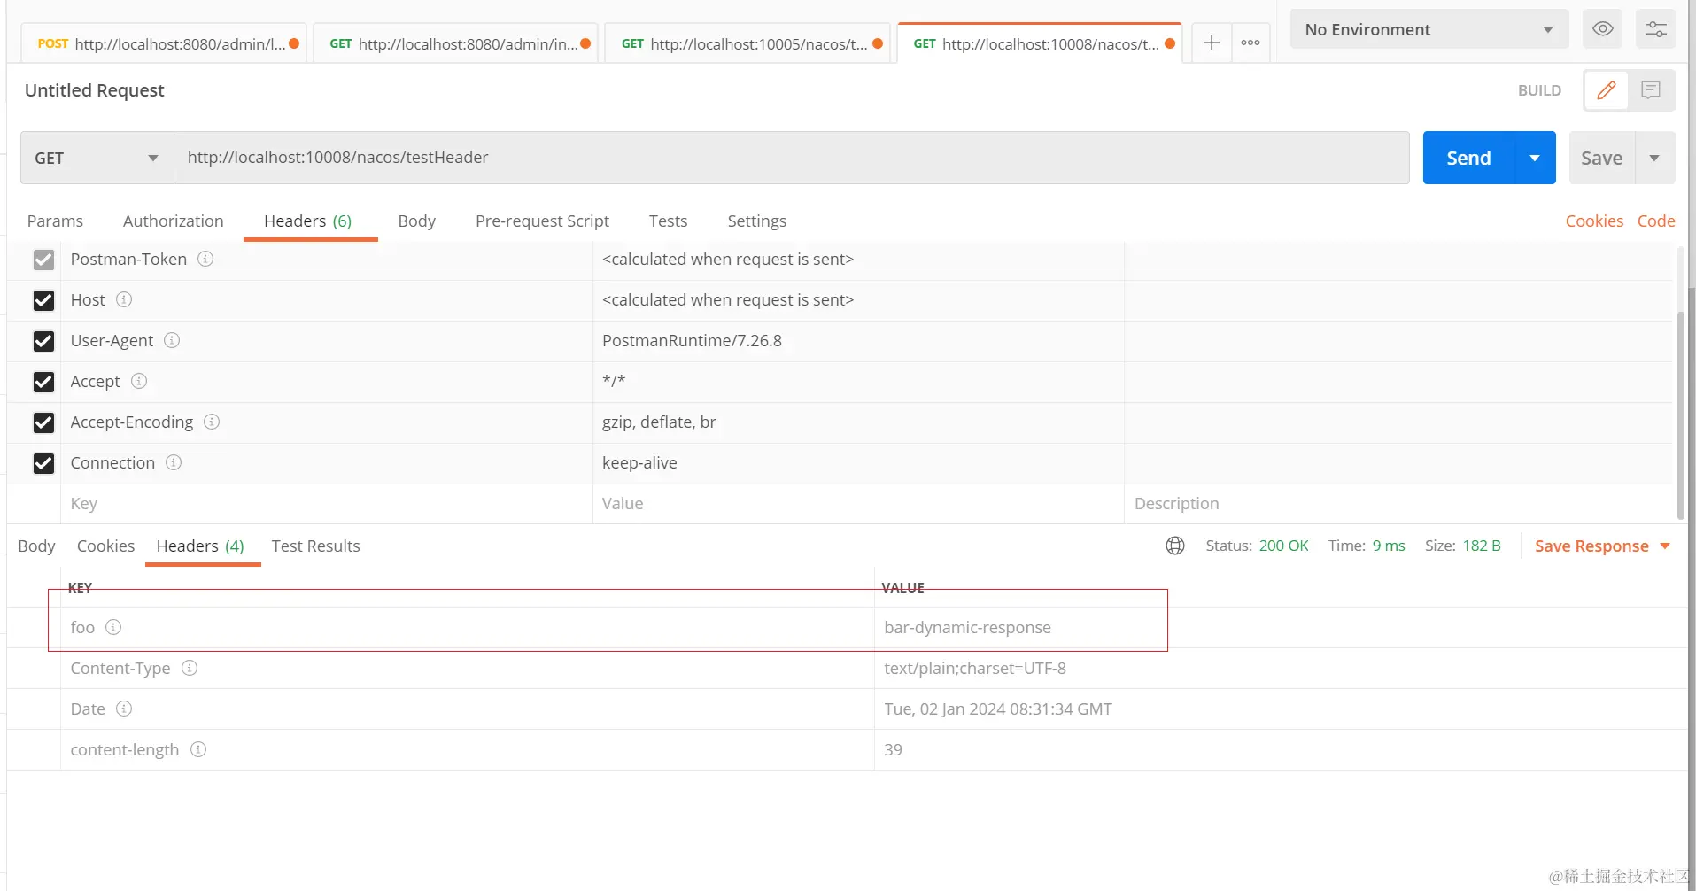Image resolution: width=1696 pixels, height=891 pixels.
Task: Open manage environments settings icon
Action: coord(1655,29)
